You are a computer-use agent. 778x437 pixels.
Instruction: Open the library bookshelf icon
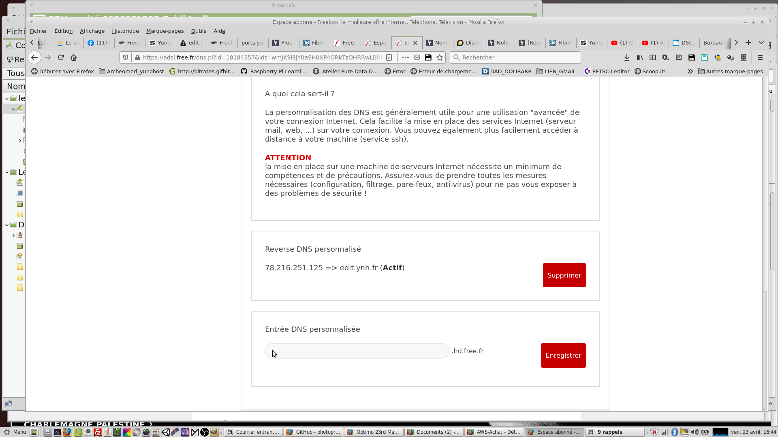point(640,57)
